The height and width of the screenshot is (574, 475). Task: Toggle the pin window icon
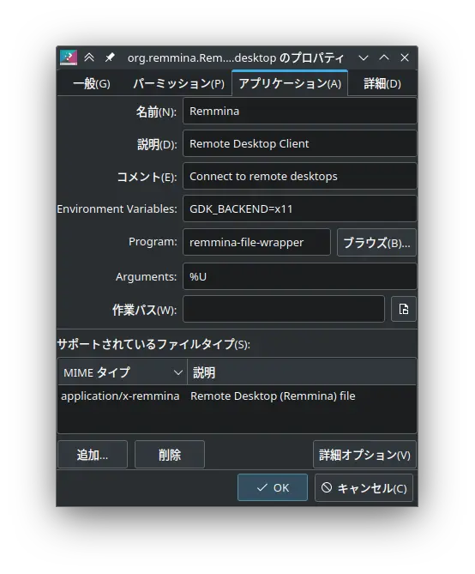110,57
